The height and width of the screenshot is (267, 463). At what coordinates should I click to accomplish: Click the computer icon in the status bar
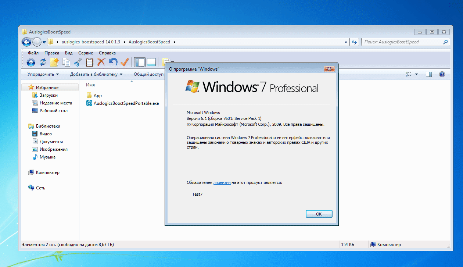click(x=373, y=245)
